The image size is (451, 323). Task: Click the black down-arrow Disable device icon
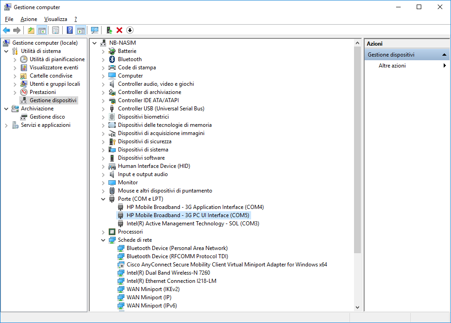(x=130, y=30)
